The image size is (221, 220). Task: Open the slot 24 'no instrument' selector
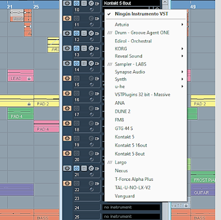131,207
